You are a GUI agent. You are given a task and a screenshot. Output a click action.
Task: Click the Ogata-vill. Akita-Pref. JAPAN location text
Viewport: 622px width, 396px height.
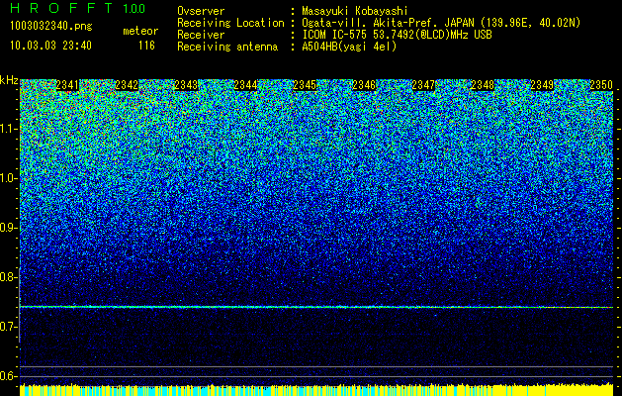click(441, 23)
